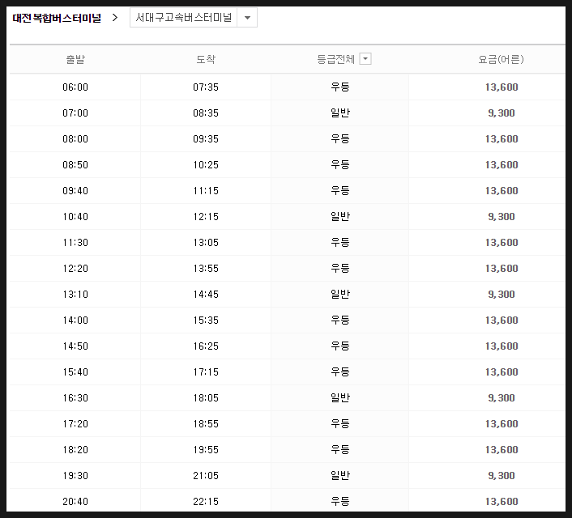
Task: Click the 07:35 arrival time
Action: pyautogui.click(x=206, y=87)
